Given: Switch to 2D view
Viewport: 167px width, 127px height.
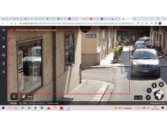Looking at the screenshot, I should [x=149, y=90].
